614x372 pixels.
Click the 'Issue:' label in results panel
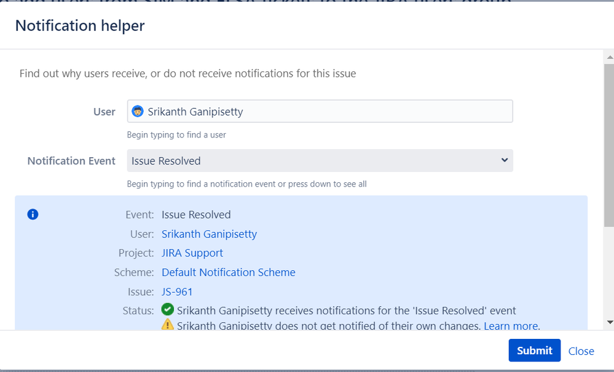[x=141, y=292]
